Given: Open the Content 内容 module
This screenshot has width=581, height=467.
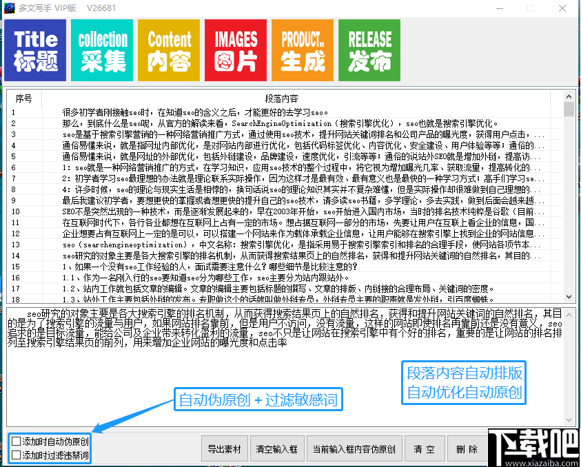Looking at the screenshot, I should 169,50.
